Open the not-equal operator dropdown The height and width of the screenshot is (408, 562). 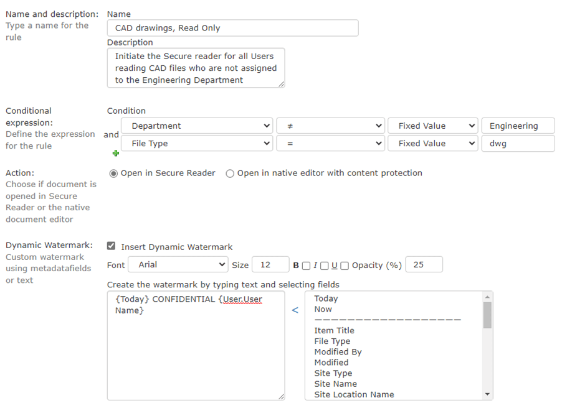click(x=330, y=126)
